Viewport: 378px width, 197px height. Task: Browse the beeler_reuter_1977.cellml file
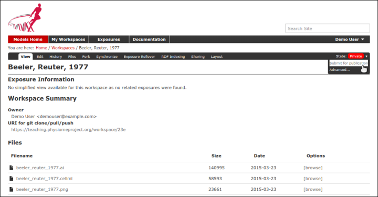point(313,179)
